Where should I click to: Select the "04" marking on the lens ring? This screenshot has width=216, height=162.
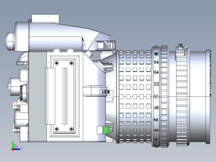pyautogui.click(x=156, y=72)
